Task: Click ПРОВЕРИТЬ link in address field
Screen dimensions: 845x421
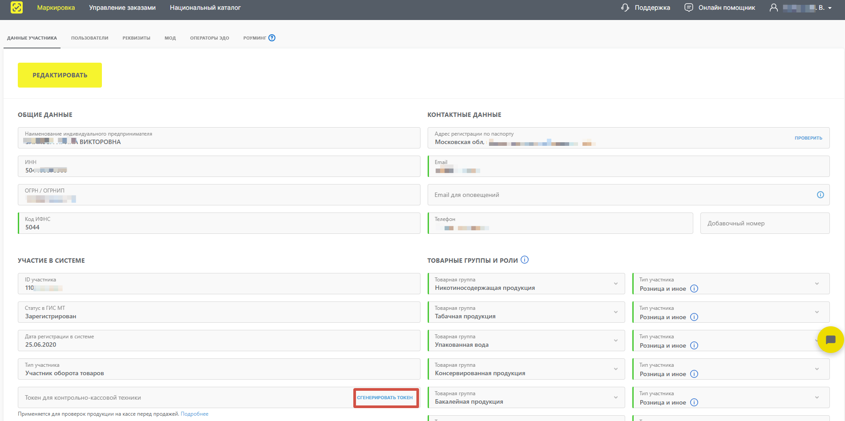Action: tap(808, 138)
